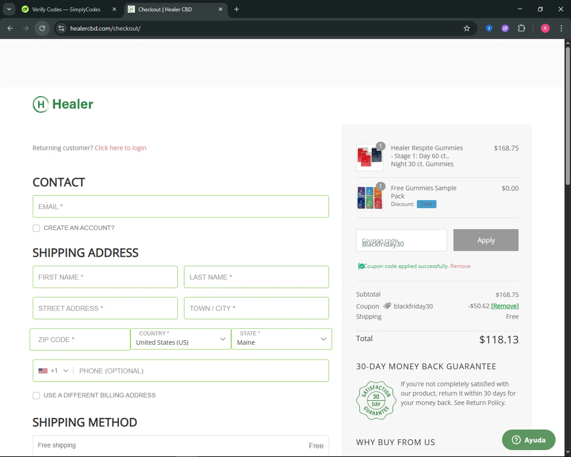Open site information icon in address bar
Screen dimensions: 571x457
pyautogui.click(x=61, y=28)
